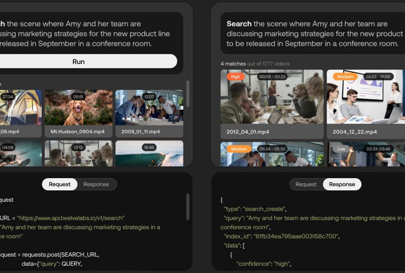Screen dimensions: 405x273
Task: Switch to the Response tab in the left panel
Action: click(96, 184)
